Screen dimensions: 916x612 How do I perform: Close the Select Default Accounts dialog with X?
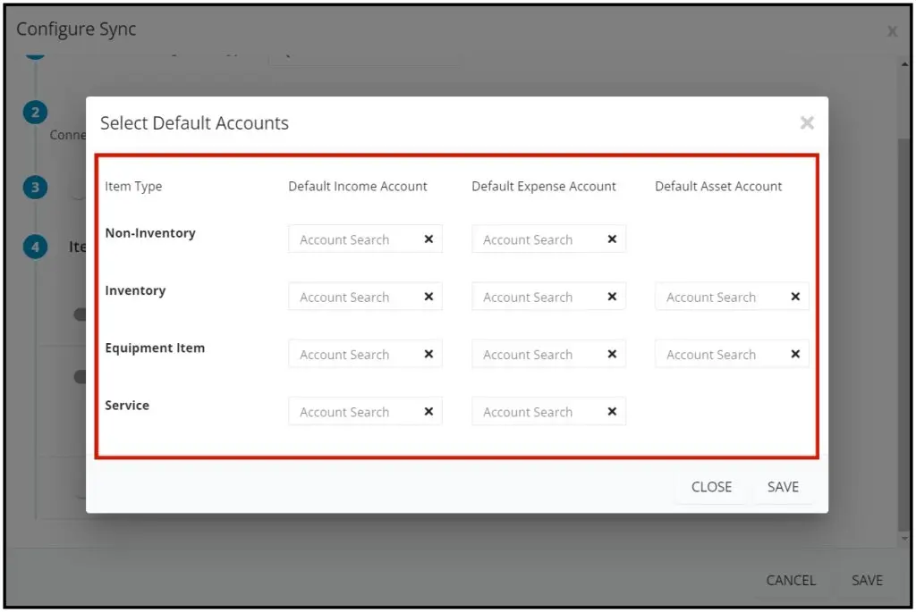(807, 122)
